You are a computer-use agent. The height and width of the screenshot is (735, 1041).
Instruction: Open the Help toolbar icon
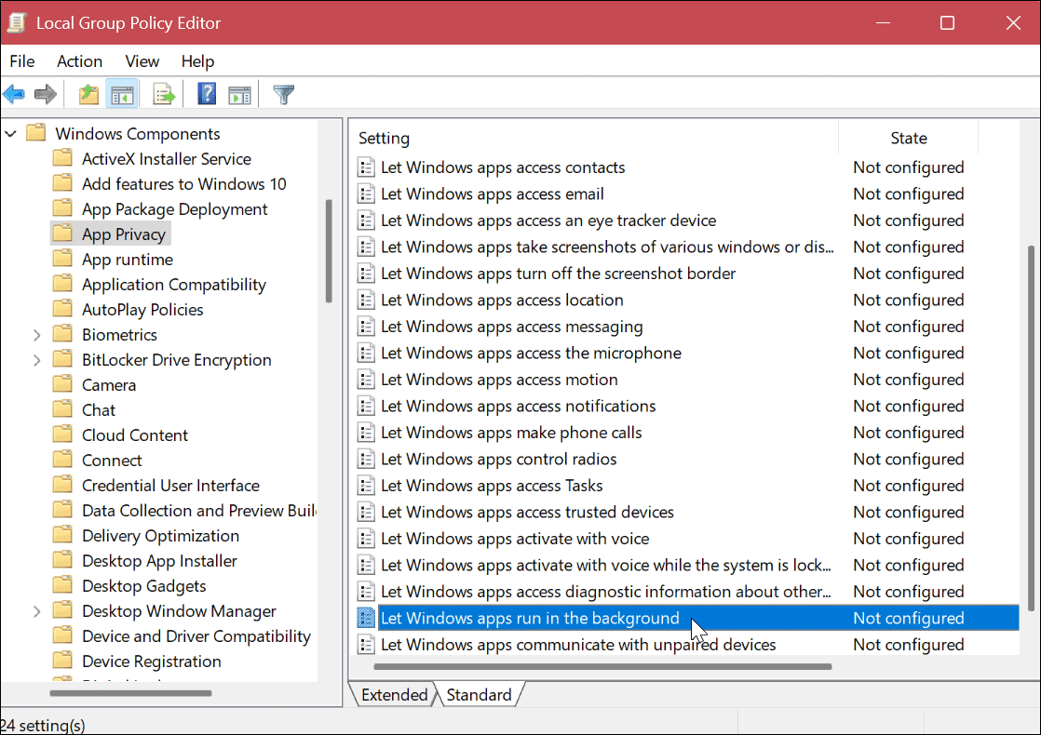pyautogui.click(x=207, y=94)
